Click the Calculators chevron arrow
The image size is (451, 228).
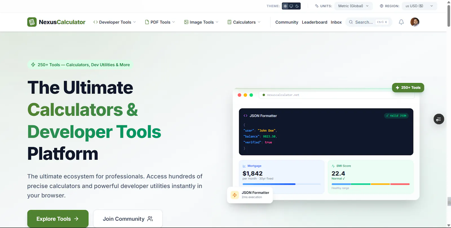(259, 22)
